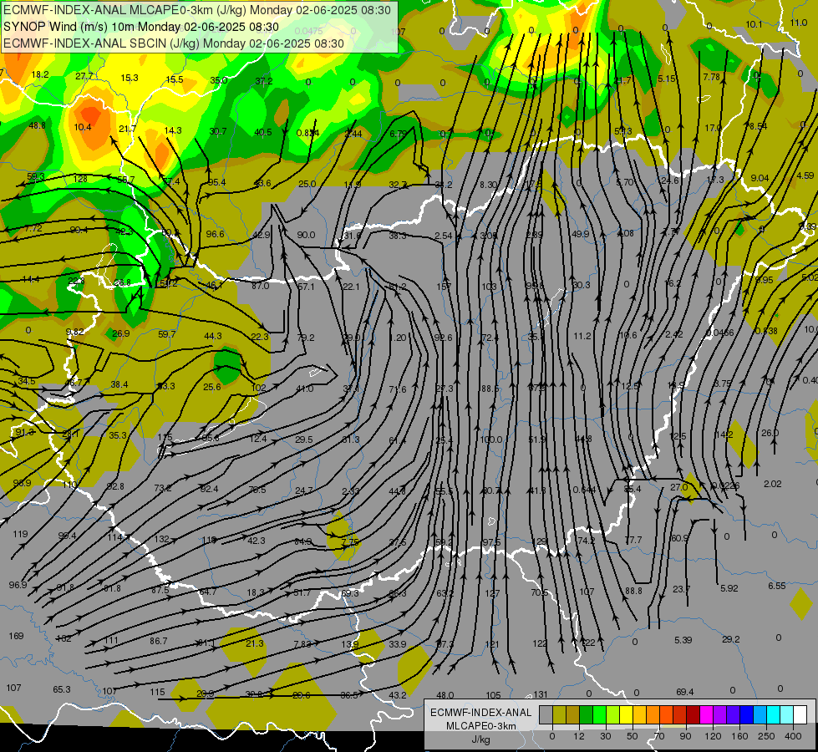Select the pure blue legend swatch
Viewport: 818px width, 752px height.
click(746, 715)
